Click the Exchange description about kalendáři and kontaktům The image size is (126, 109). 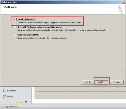point(61,30)
